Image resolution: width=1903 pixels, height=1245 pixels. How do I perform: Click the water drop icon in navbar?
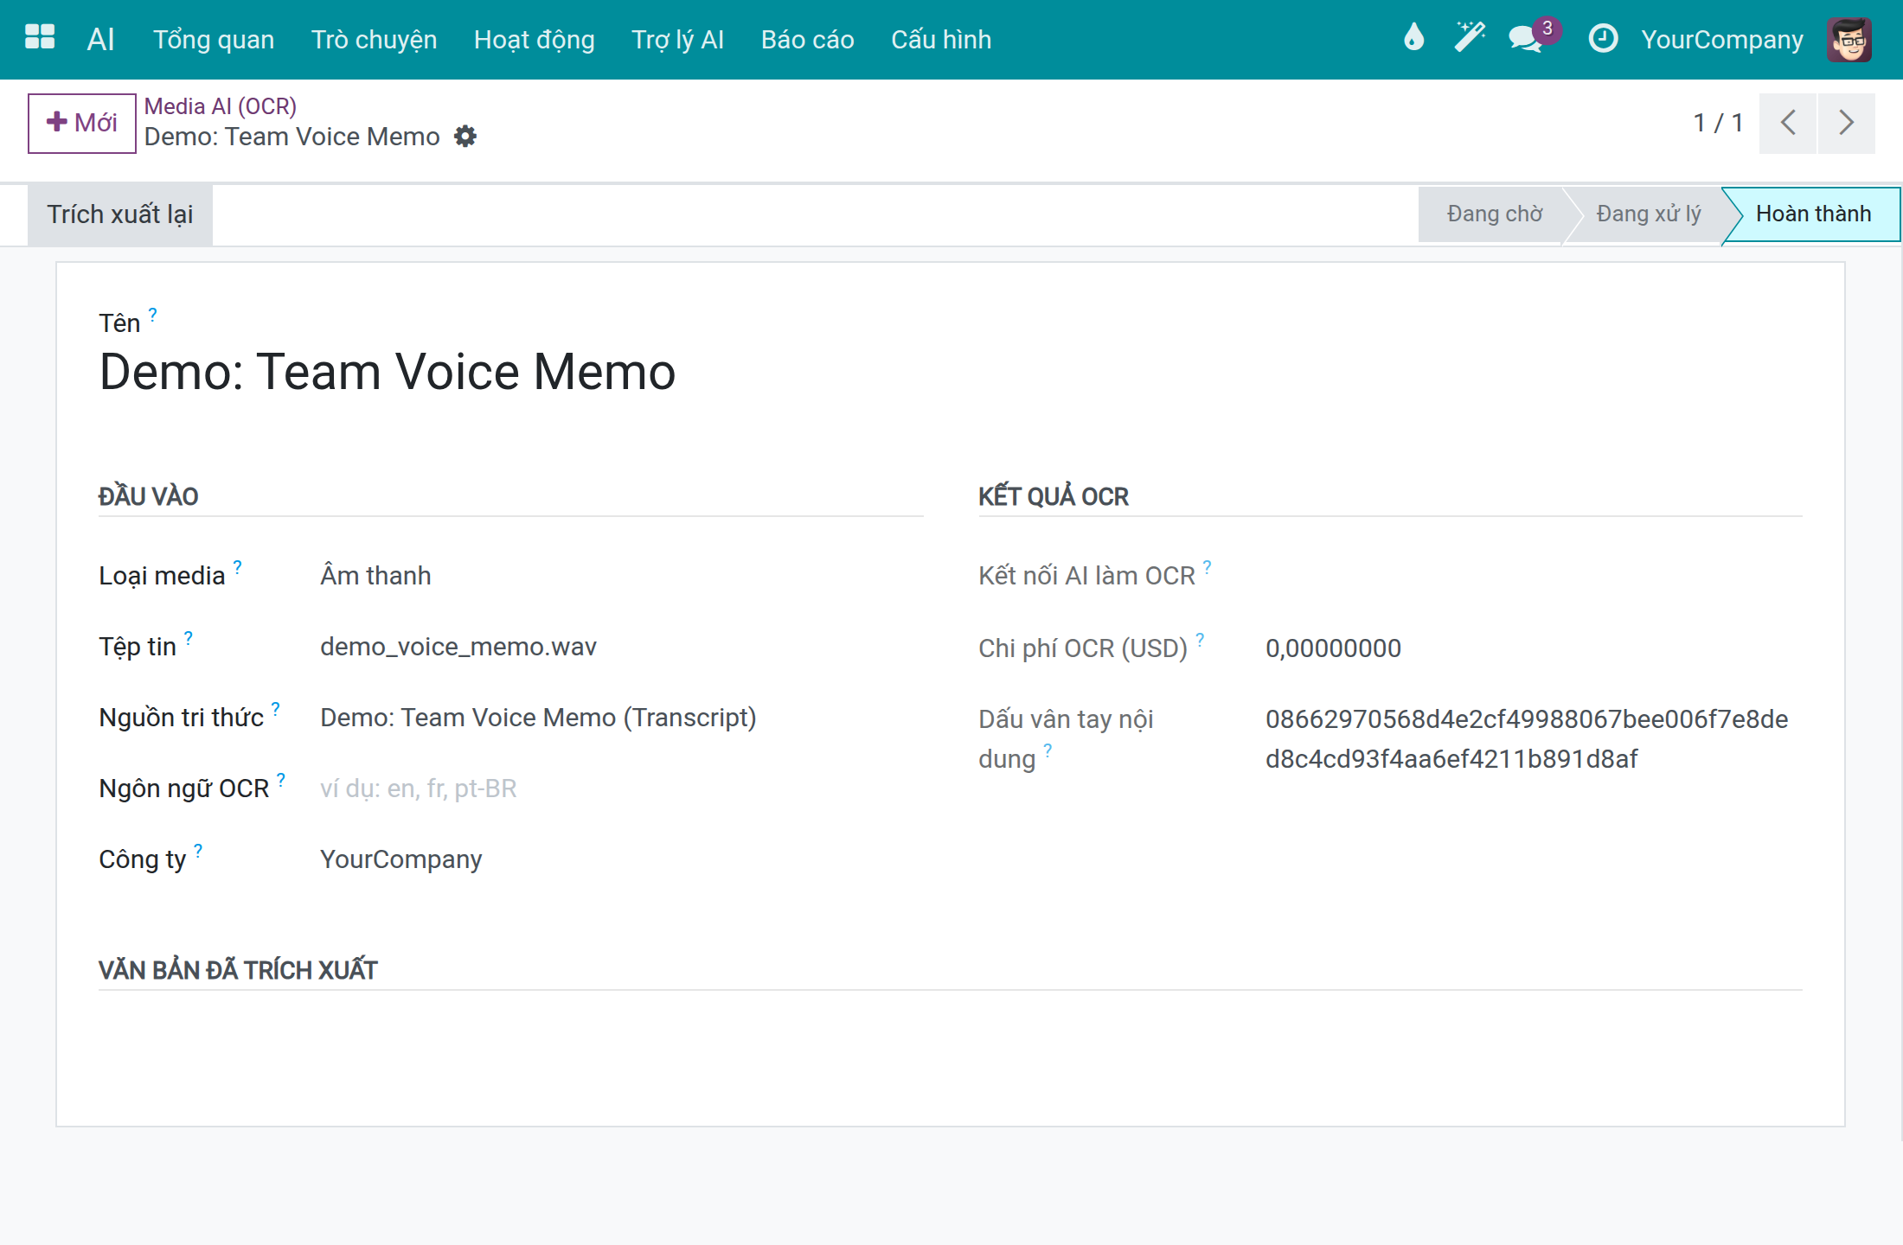tap(1413, 38)
